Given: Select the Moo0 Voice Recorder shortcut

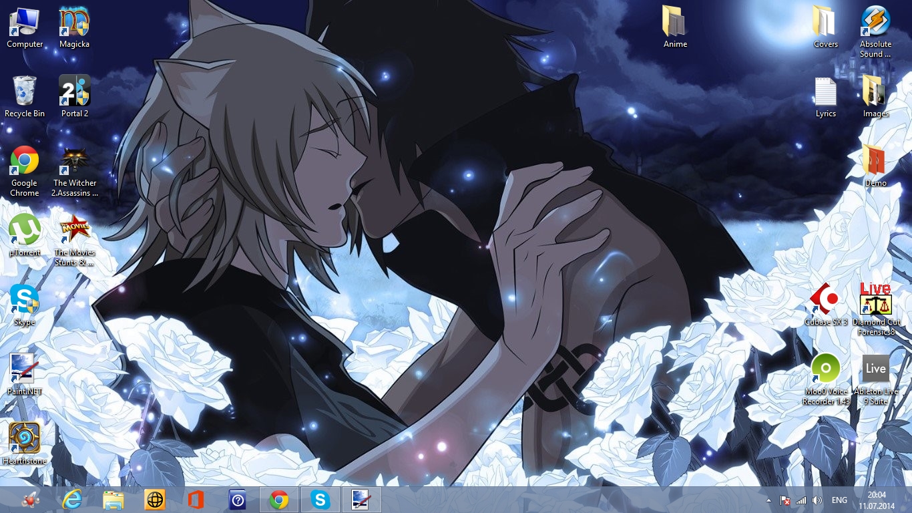Looking at the screenshot, I should point(826,379).
